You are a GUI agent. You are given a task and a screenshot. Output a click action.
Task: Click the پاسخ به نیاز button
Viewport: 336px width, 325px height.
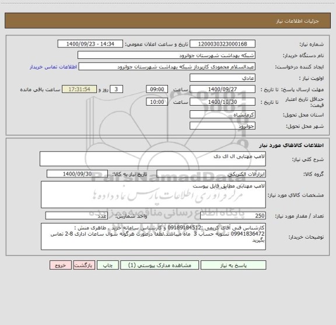(233, 265)
